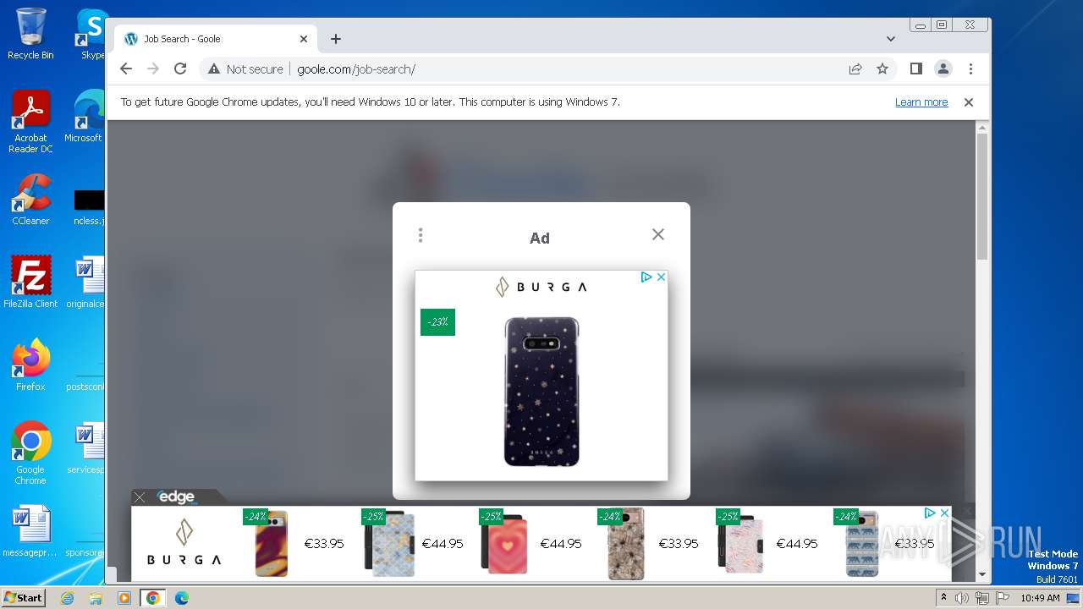Screen dimensions: 1083x609
Task: Open Google Chrome desktop shortcut
Action: click(x=30, y=453)
